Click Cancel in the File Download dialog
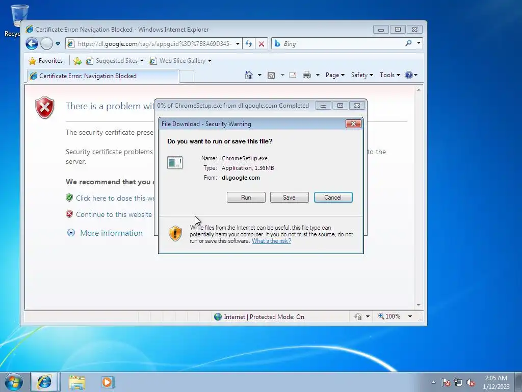 333,198
